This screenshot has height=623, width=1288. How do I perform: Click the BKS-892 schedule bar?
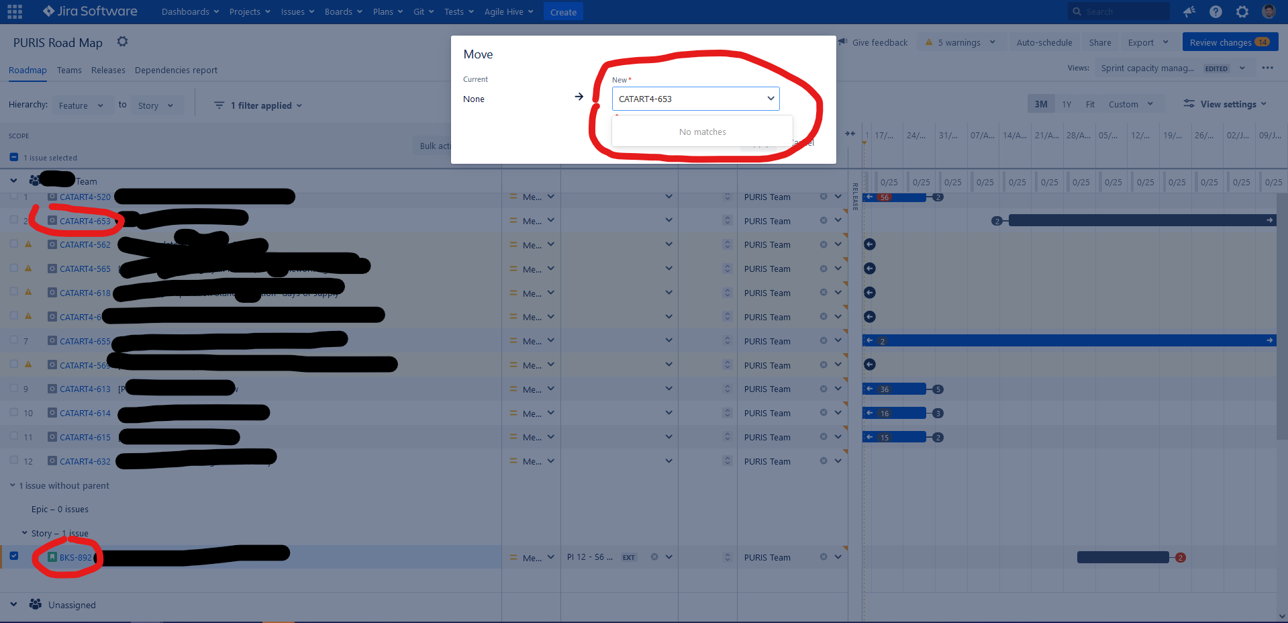(1122, 557)
